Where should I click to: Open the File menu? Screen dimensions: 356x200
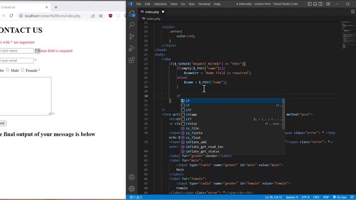pos(139,4)
